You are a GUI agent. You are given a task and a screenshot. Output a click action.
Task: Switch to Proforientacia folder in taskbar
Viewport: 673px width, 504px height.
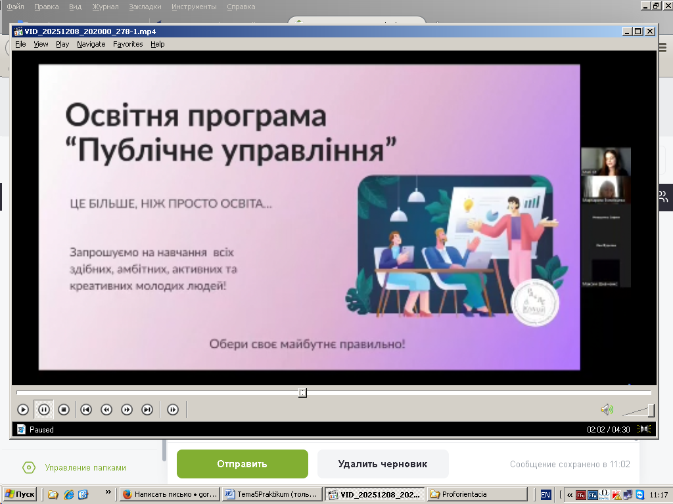click(476, 494)
